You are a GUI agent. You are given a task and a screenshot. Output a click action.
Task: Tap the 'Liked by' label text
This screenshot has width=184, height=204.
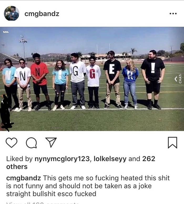click(x=19, y=159)
